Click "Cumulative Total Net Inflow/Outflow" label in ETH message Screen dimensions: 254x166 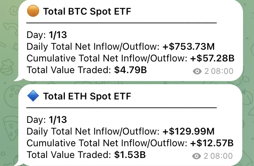107,143
